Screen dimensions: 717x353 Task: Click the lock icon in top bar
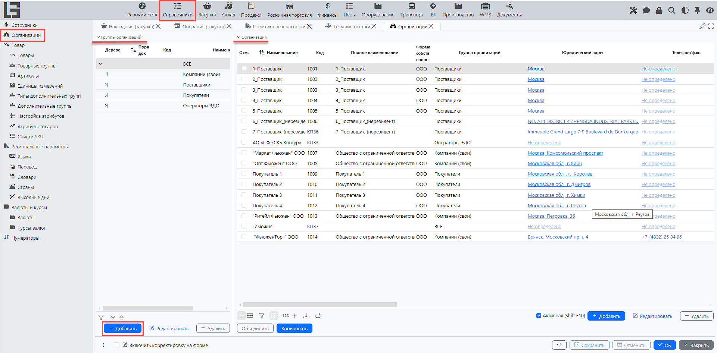659,10
